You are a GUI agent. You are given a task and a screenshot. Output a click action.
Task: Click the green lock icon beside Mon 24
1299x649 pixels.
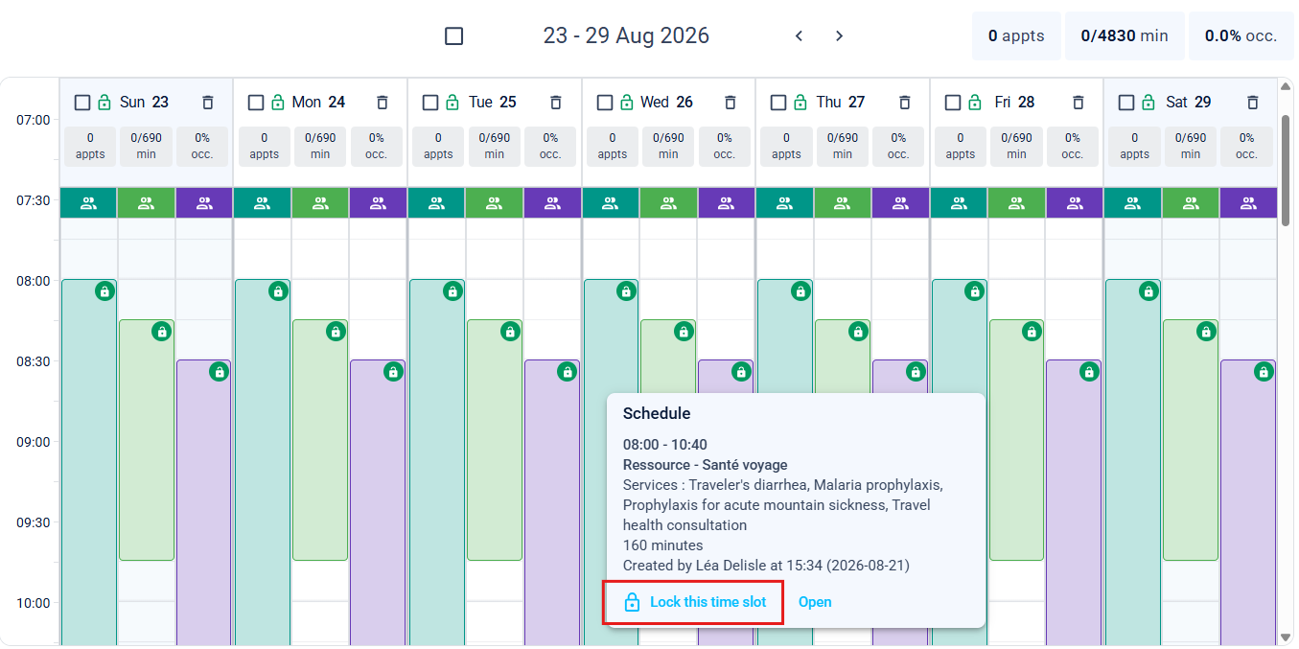[278, 103]
